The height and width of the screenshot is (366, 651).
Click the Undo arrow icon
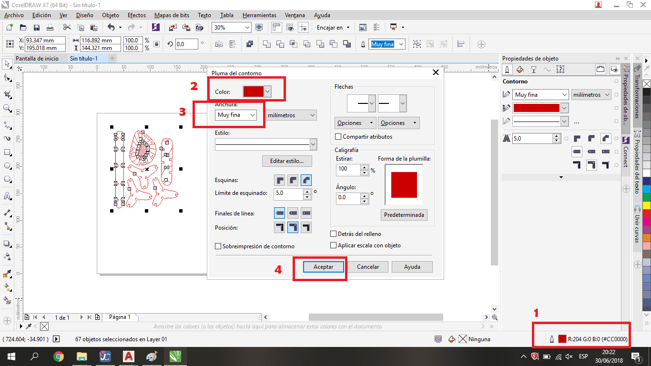click(111, 28)
